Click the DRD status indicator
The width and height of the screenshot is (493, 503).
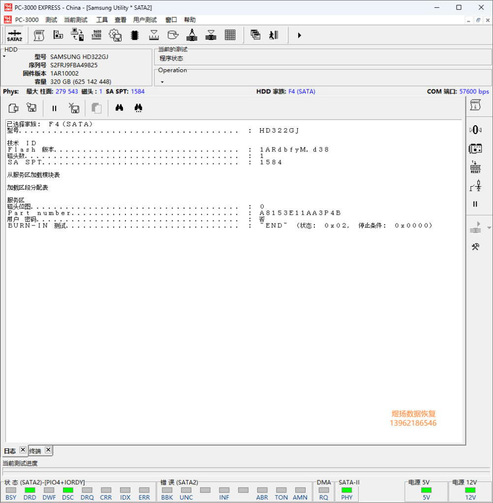pos(30,490)
